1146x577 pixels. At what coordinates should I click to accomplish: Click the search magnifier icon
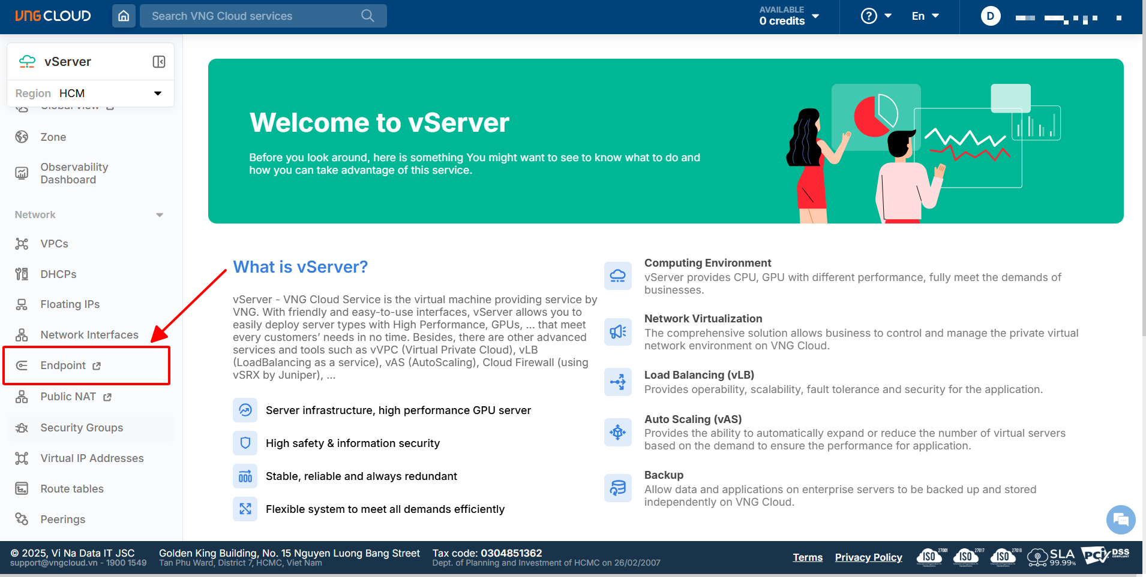click(368, 16)
